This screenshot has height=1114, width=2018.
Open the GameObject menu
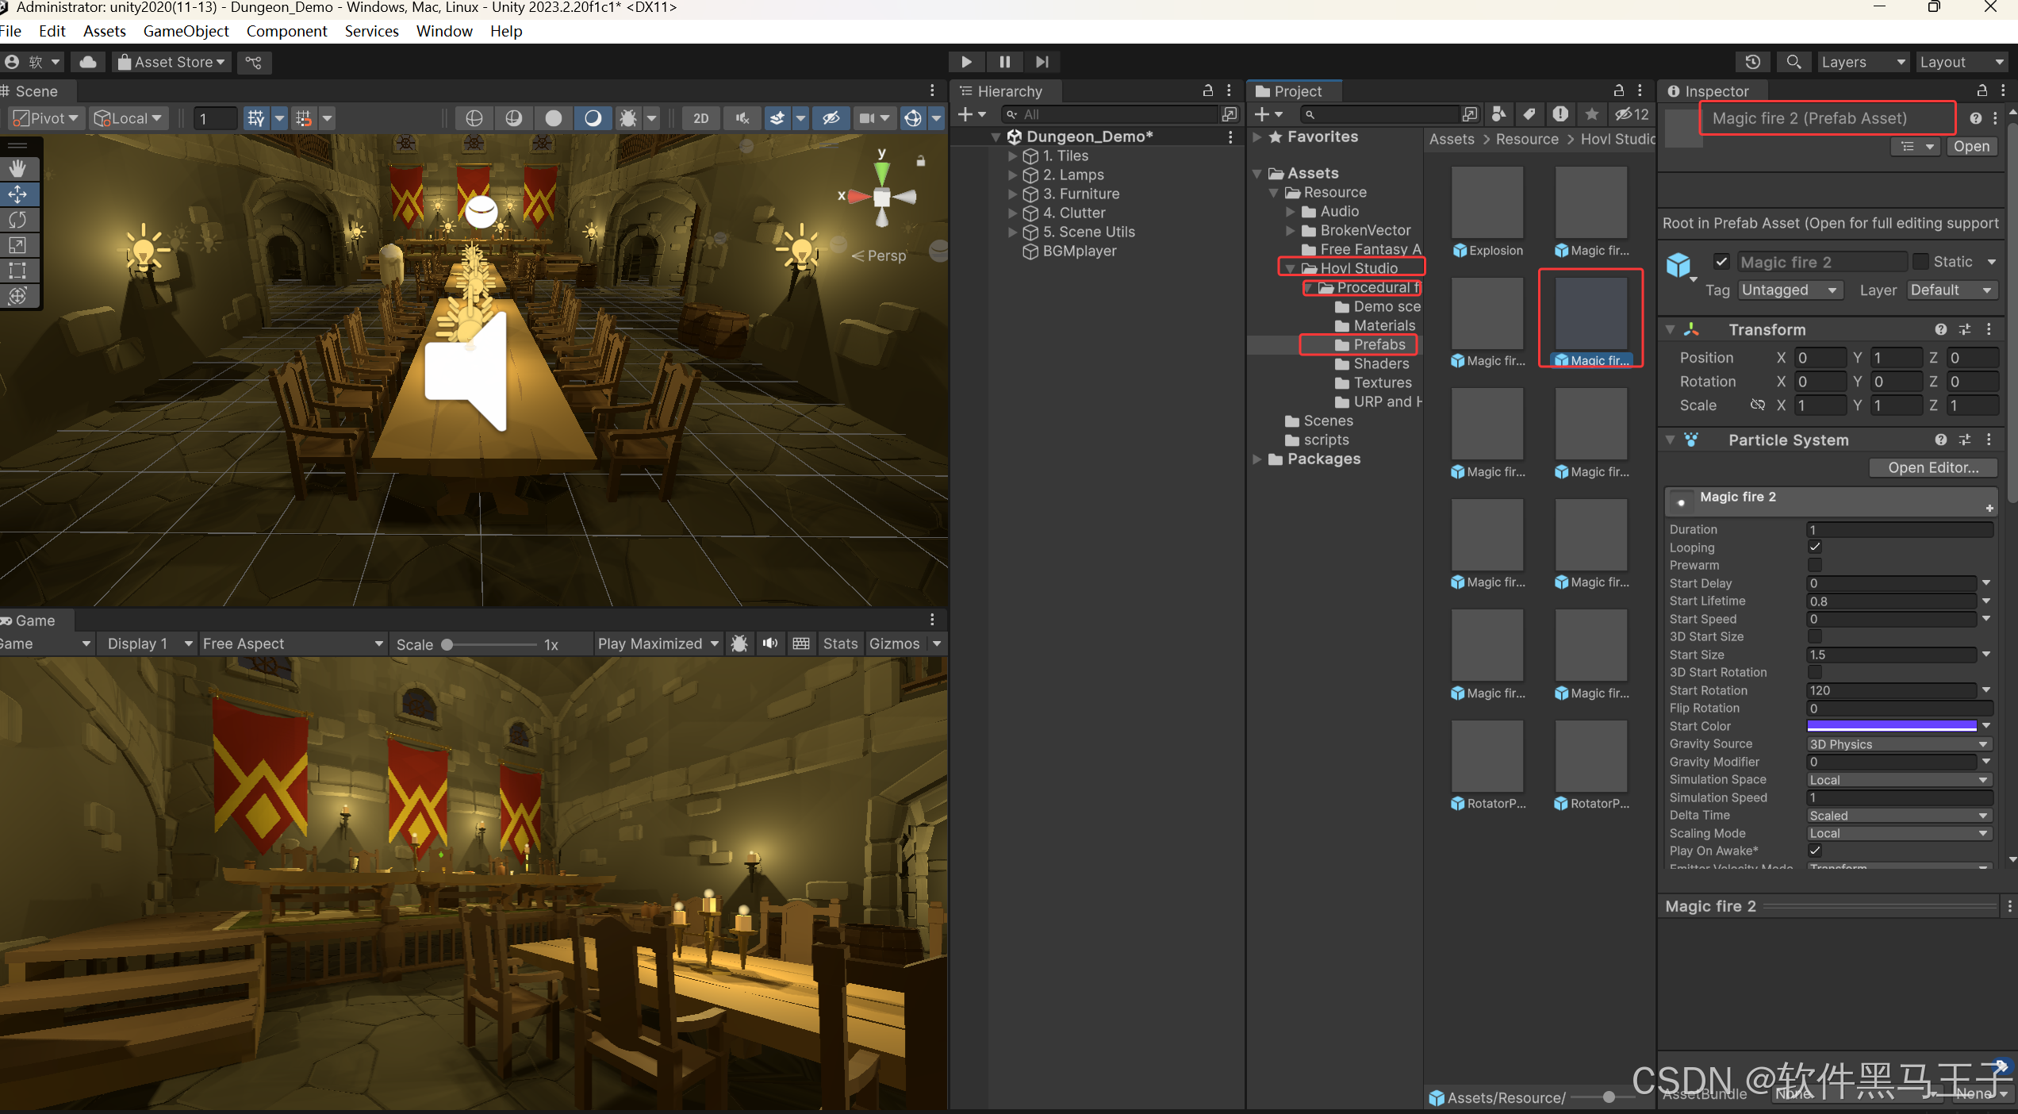click(x=186, y=31)
